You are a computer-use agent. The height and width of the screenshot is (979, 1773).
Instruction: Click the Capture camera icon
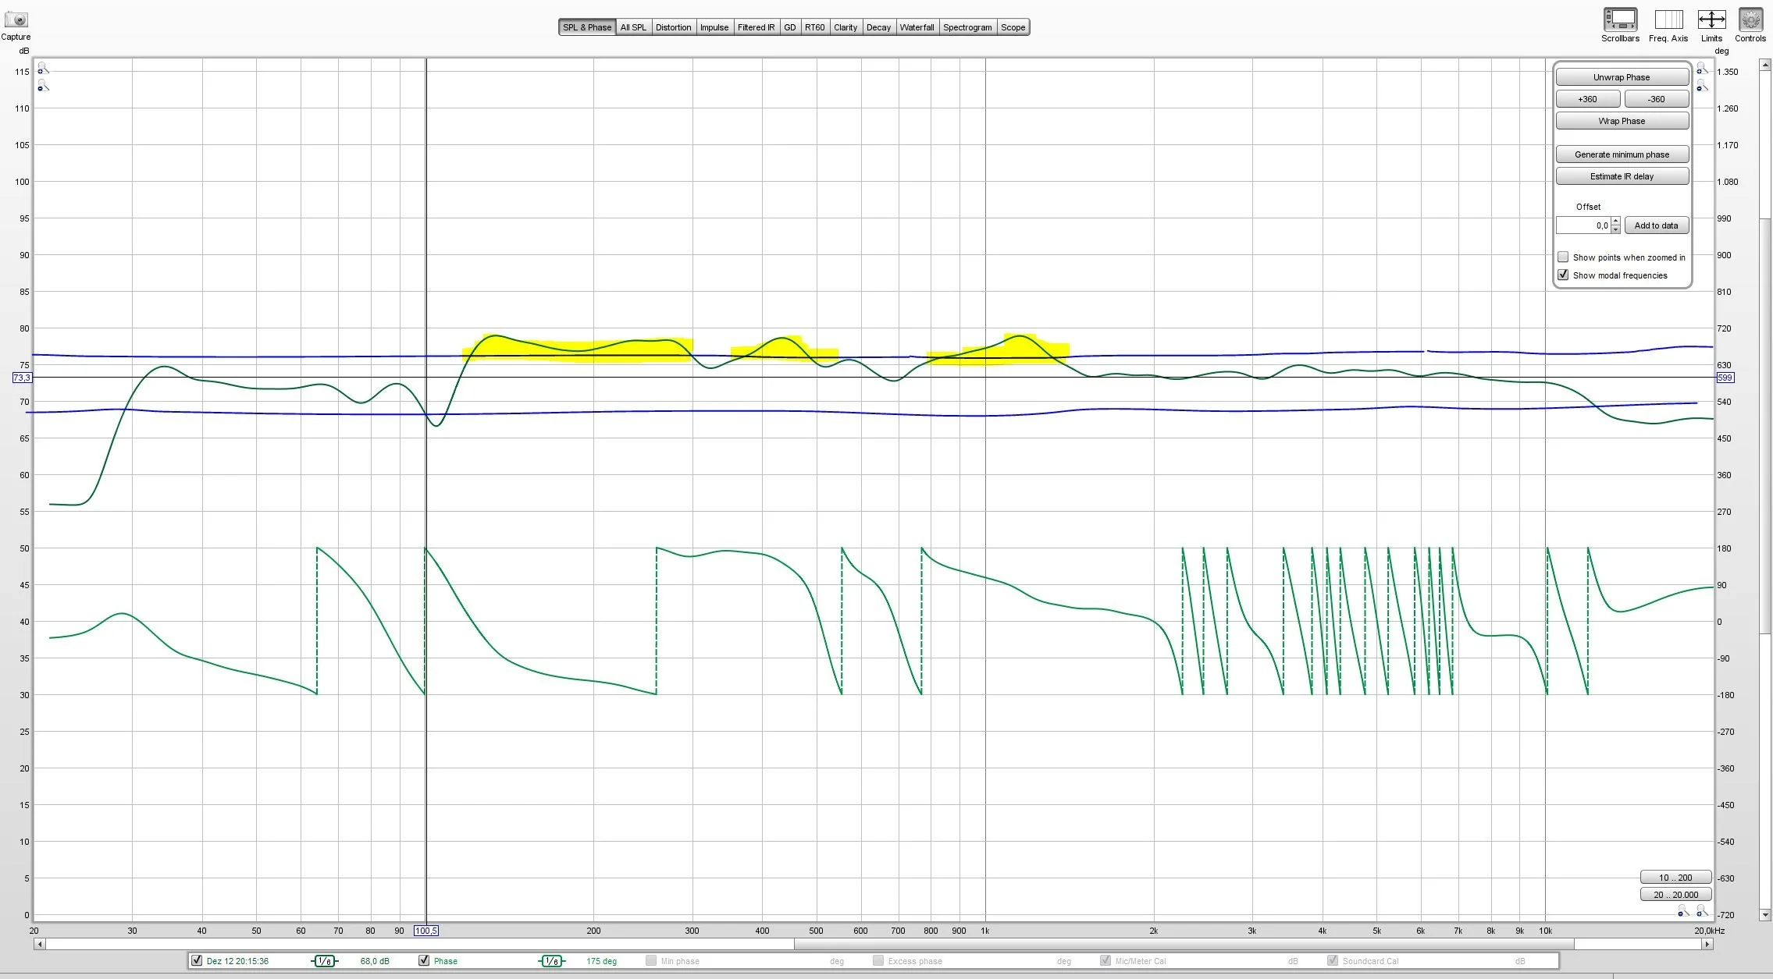point(16,20)
